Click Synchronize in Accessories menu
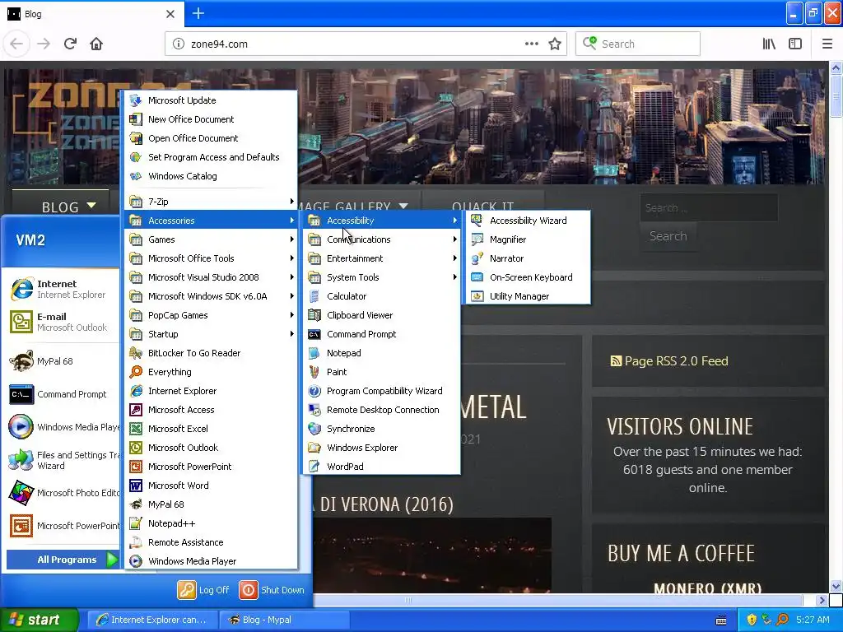The width and height of the screenshot is (843, 632). [382, 428]
